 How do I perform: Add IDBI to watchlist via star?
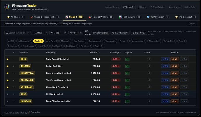pyautogui.click(x=8, y=94)
